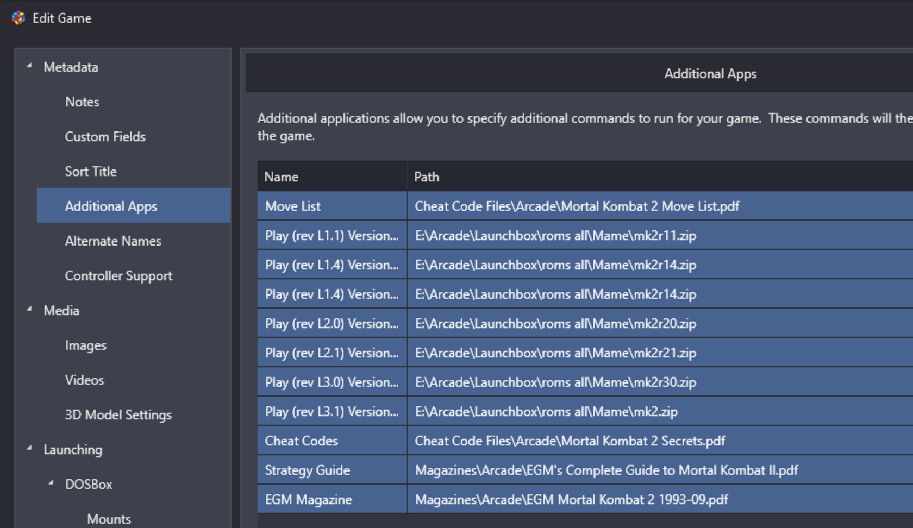Click the mk2r30.zip path cell
The width and height of the screenshot is (913, 528).
tap(555, 382)
